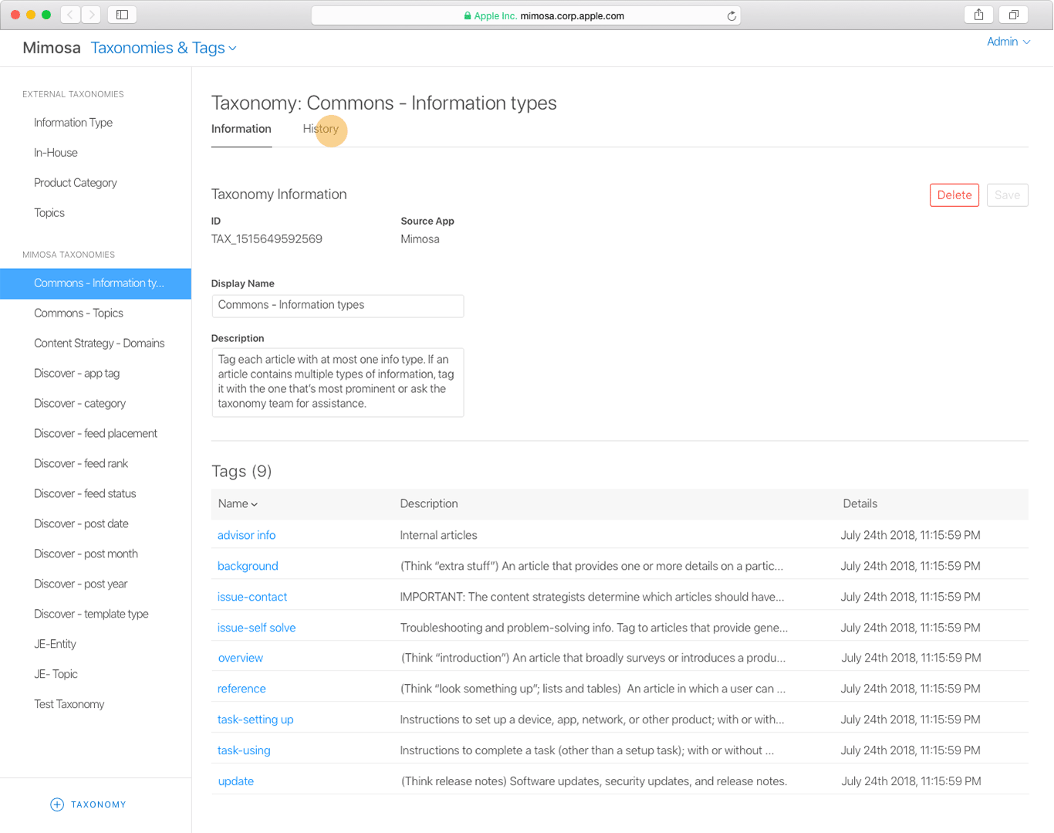Open the advisor info tag link
The width and height of the screenshot is (1054, 833).
[x=246, y=535]
